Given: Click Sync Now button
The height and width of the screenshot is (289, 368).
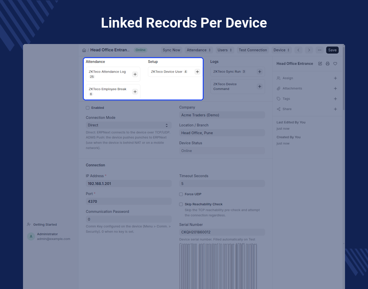Looking at the screenshot, I should 171,50.
